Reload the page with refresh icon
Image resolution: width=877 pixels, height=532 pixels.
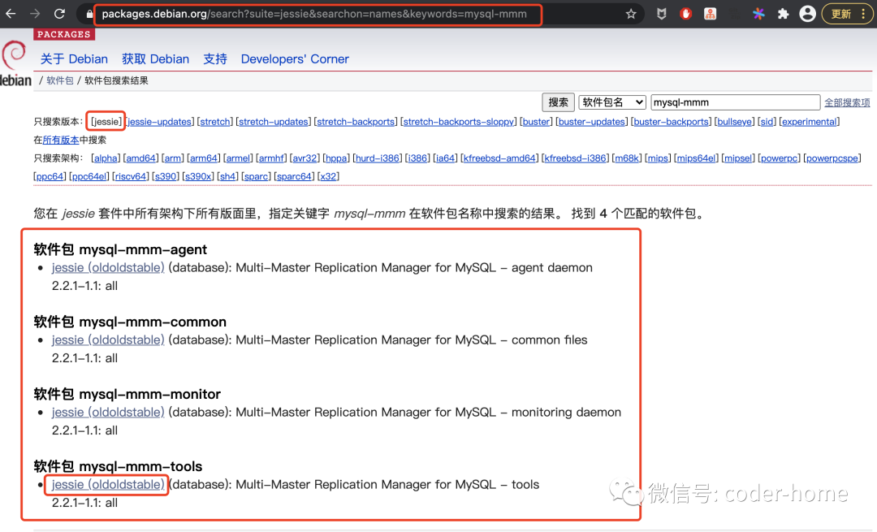pos(60,14)
